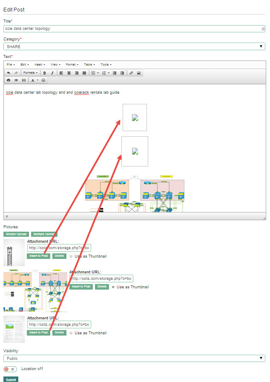270x382 pixels.
Task: Click the print icon
Action: coord(9,80)
